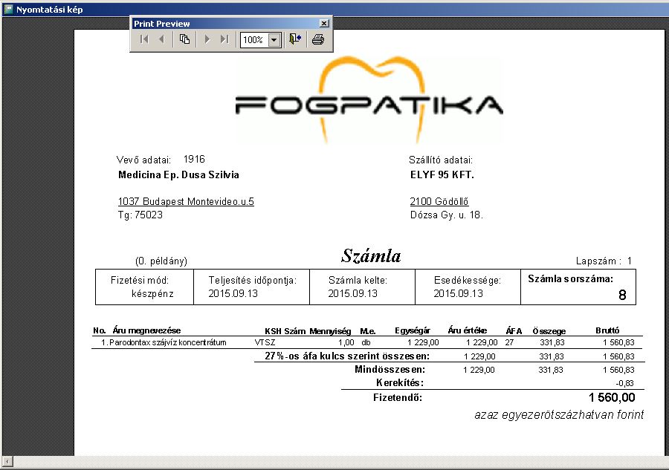The image size is (669, 470).
Task: Click the unit "db" in the item row
Action: coord(366,342)
